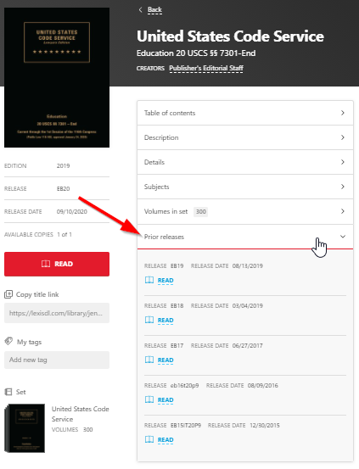This screenshot has height=469, width=359.
Task: Open the United States Code Service set thumbnail
Action: click(x=25, y=428)
